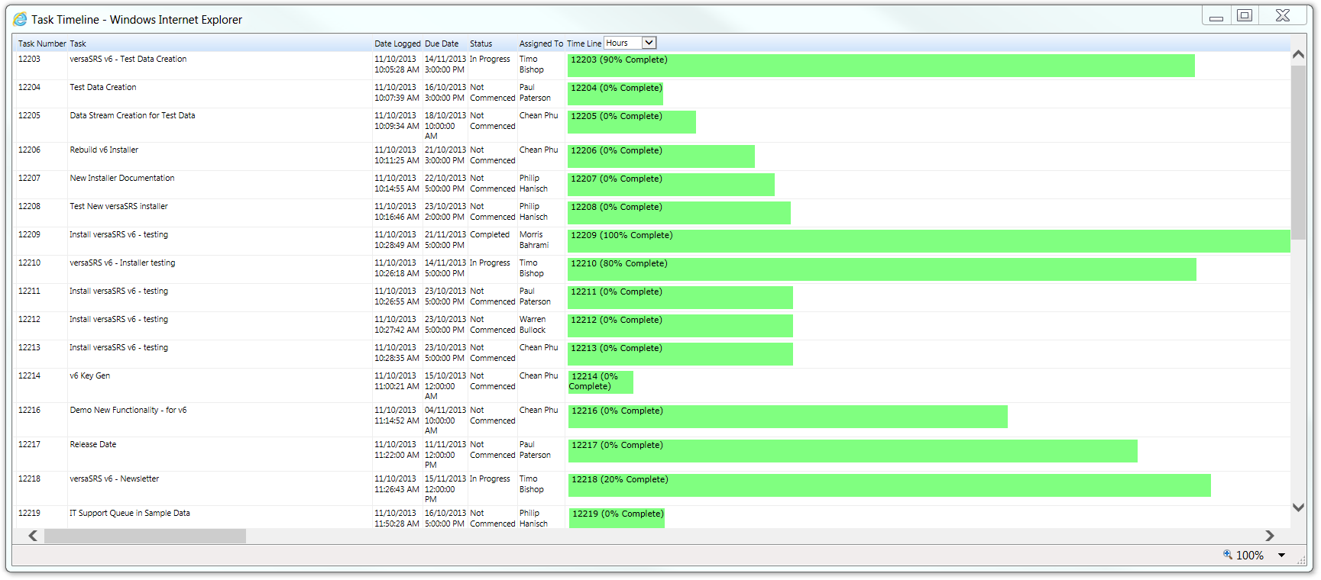Click the vertical scrollbar thumb
Screen dimensions: 1321x580
pyautogui.click(x=1297, y=153)
